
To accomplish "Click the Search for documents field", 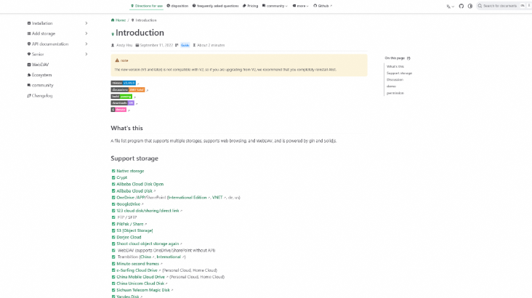I will (503, 6).
